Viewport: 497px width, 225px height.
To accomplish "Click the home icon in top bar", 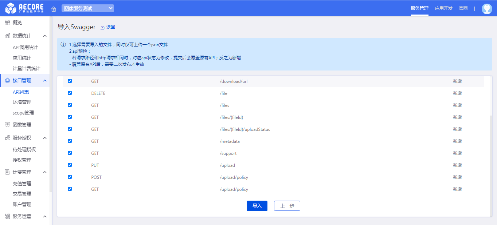I will [x=54, y=8].
